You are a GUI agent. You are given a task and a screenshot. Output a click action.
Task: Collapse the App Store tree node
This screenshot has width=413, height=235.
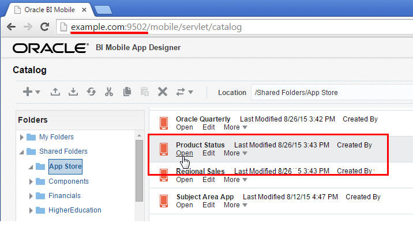31,167
